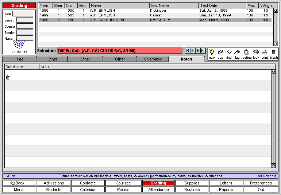The width and height of the screenshot is (281, 195).
Task: Select the Diff Eq Quiz row
Action: [x=155, y=20]
